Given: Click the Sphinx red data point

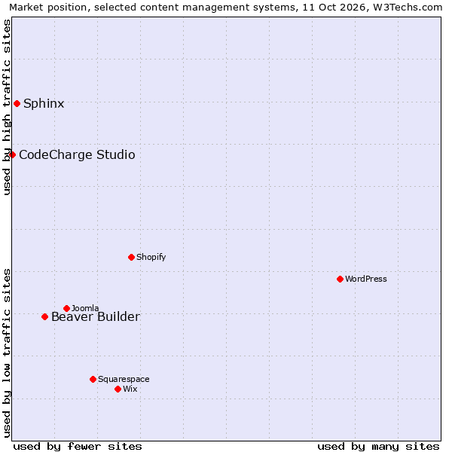Looking at the screenshot, I should [x=17, y=103].
